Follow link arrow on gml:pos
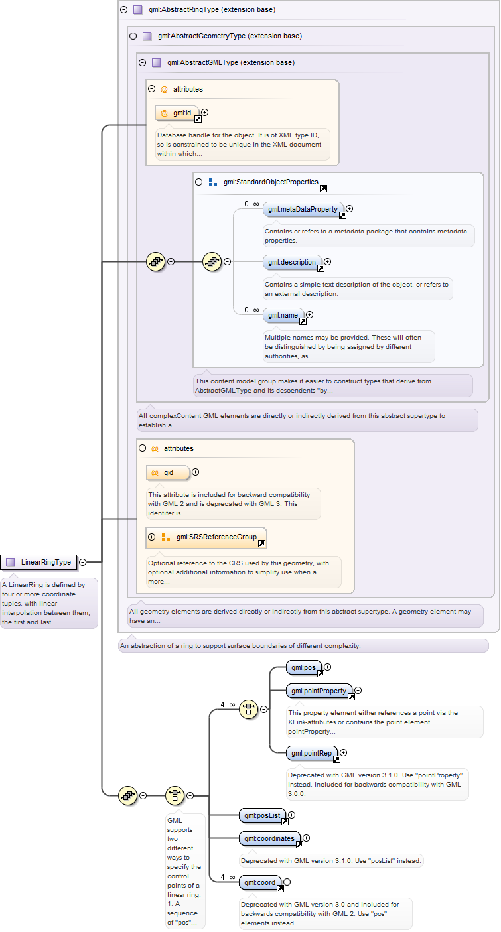The width and height of the screenshot is (501, 932). 321,673
